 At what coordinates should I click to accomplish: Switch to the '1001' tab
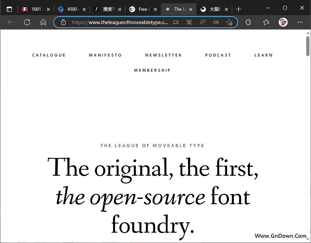[36, 9]
